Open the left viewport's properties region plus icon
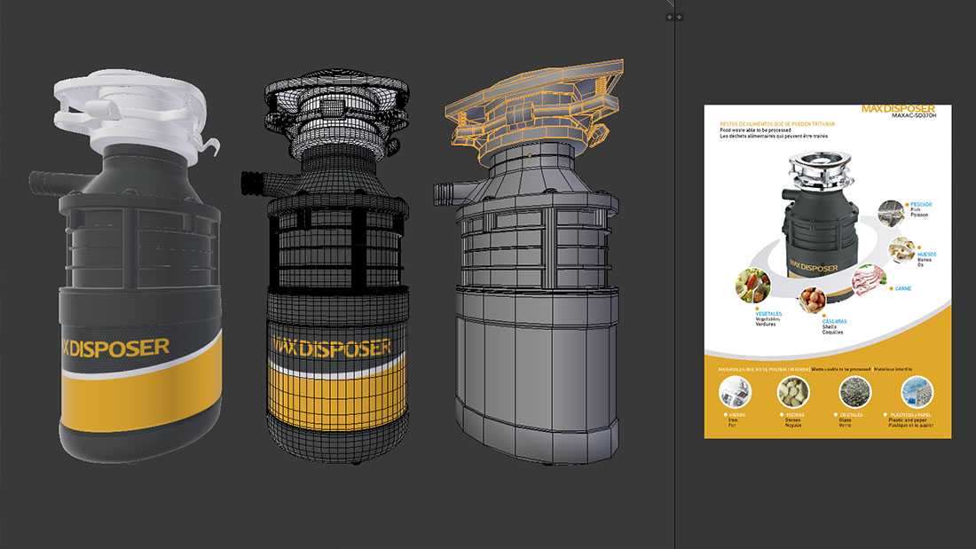 (x=669, y=18)
